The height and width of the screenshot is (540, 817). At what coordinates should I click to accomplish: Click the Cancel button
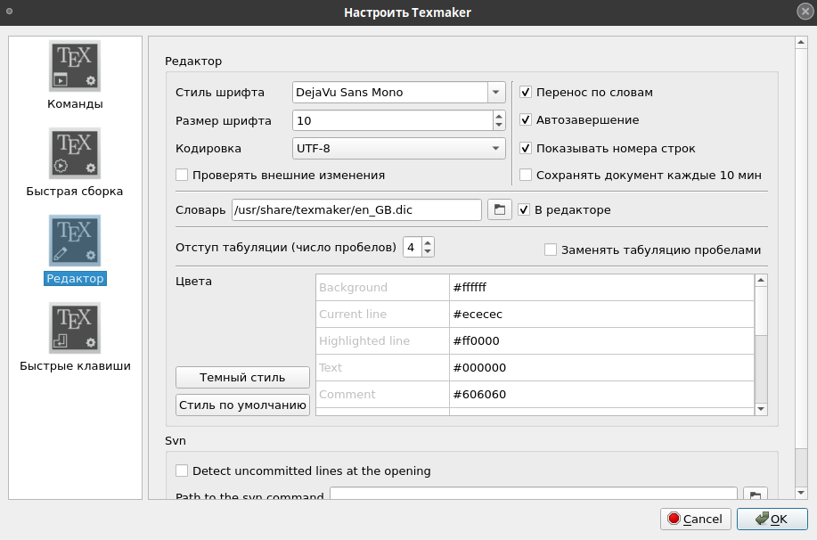[696, 519]
